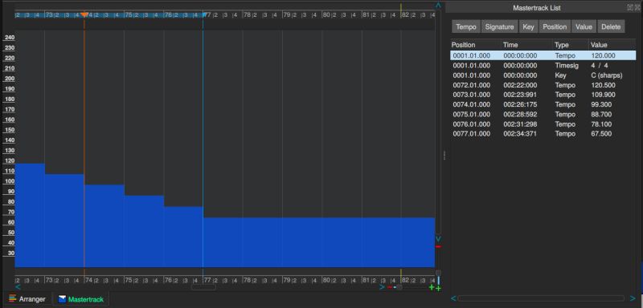Select the Mastertrack tab

(x=81, y=299)
